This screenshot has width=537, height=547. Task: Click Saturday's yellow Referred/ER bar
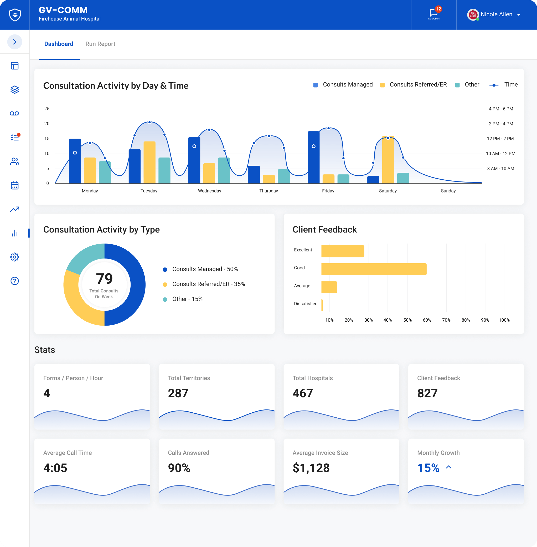[388, 160]
